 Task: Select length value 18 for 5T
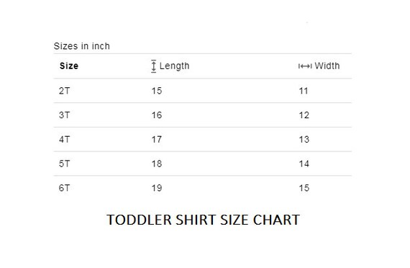(x=157, y=164)
